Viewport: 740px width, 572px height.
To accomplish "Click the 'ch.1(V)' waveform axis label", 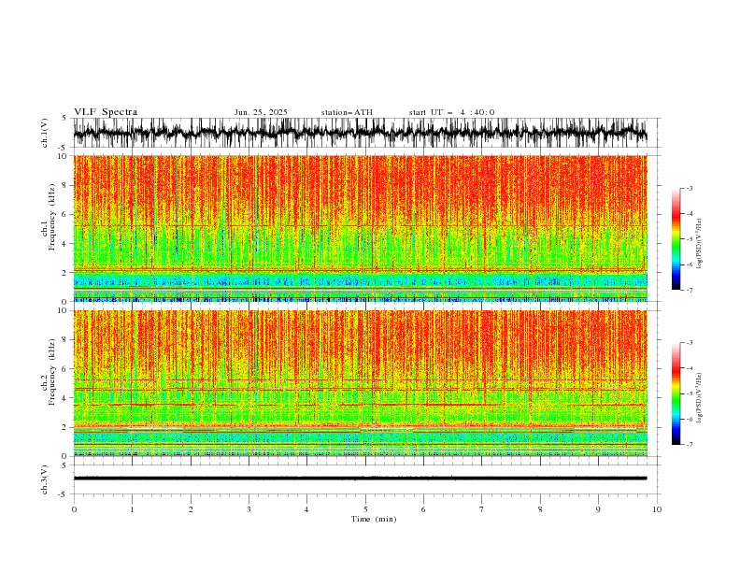I will point(45,133).
